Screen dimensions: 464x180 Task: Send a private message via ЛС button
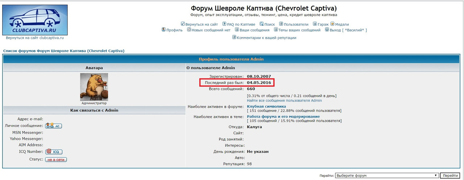(x=53, y=126)
